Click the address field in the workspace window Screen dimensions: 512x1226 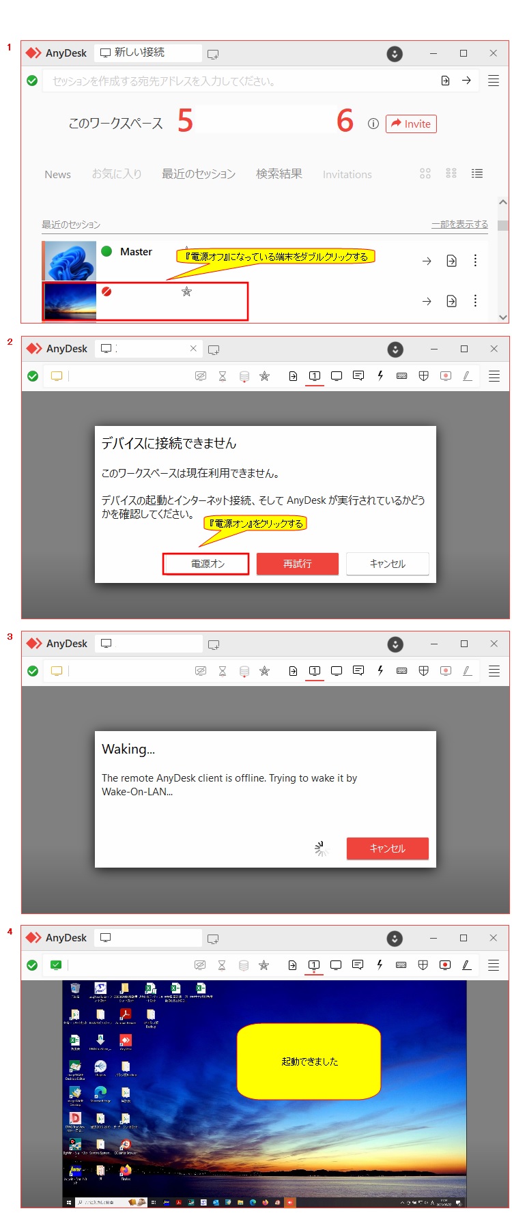(239, 81)
